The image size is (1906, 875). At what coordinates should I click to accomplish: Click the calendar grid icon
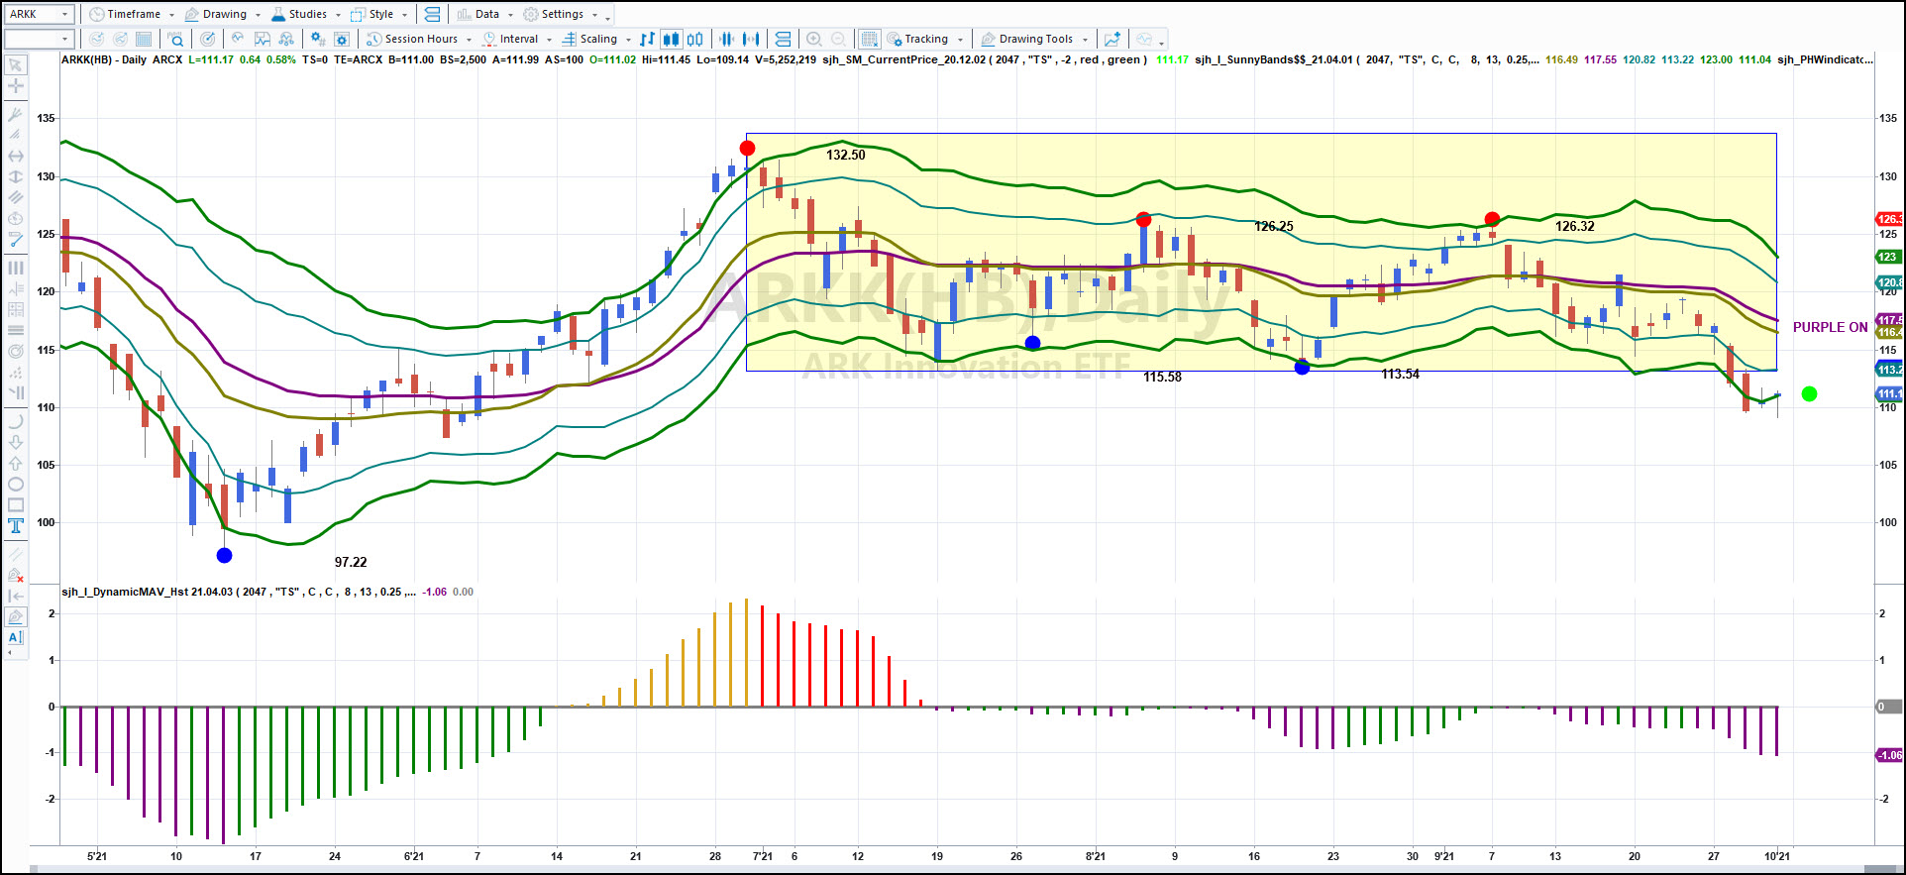pyautogui.click(x=144, y=39)
